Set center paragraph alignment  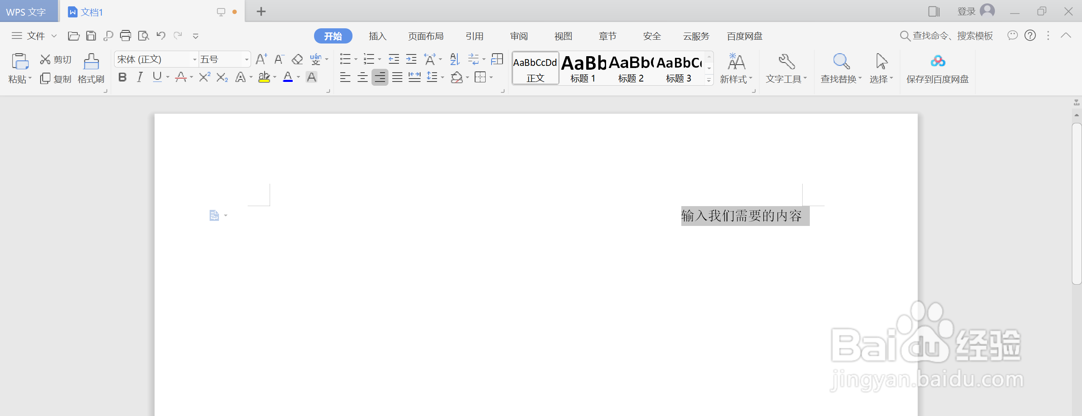point(363,77)
